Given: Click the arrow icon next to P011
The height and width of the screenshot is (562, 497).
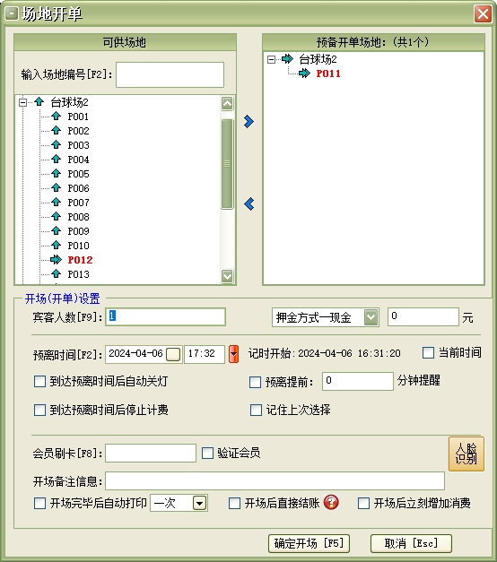Looking at the screenshot, I should [x=304, y=73].
